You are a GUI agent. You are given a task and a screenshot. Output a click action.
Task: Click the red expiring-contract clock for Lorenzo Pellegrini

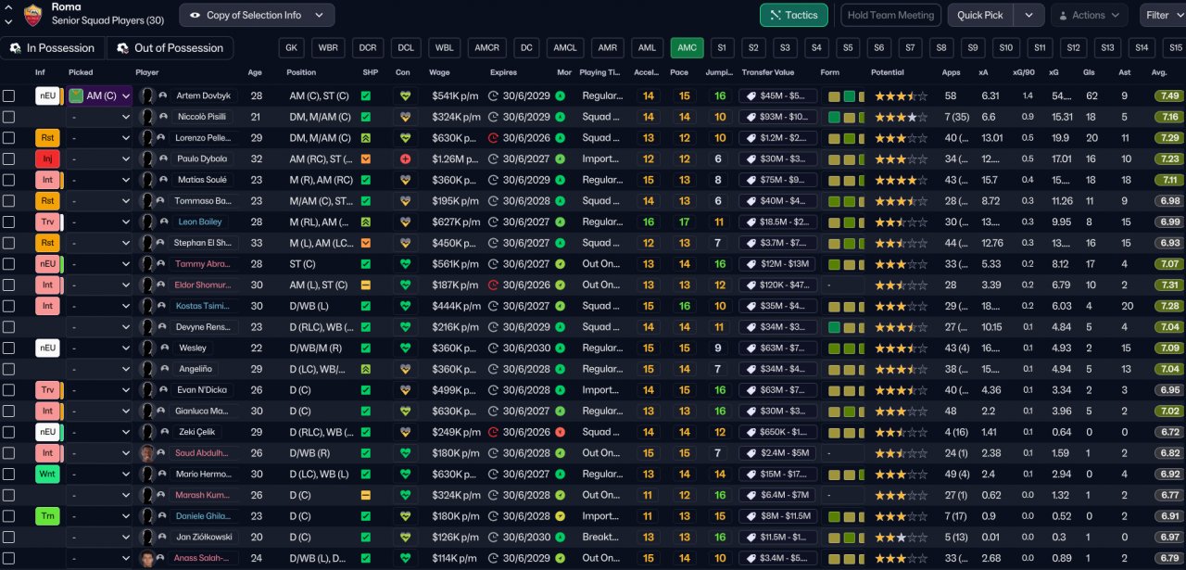493,137
